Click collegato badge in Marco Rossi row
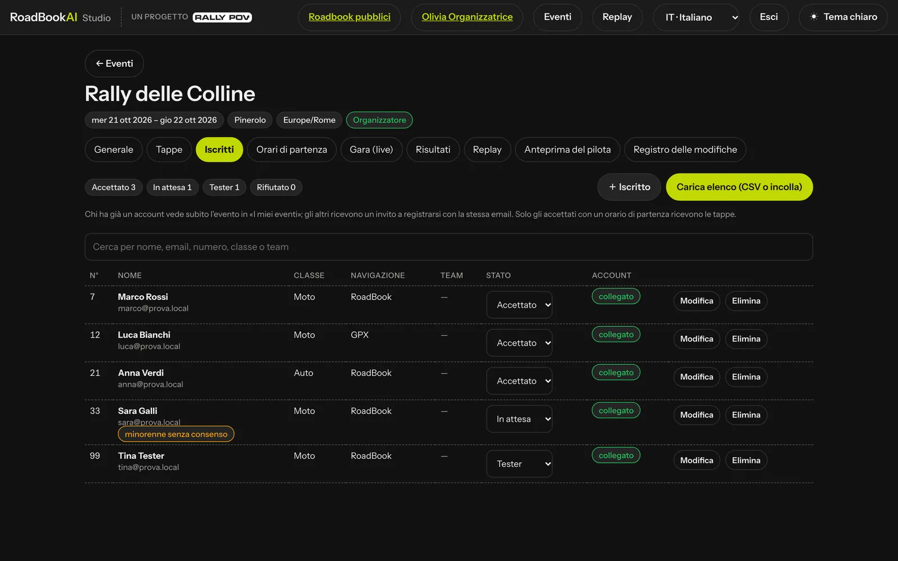The image size is (898, 561). [x=616, y=297]
